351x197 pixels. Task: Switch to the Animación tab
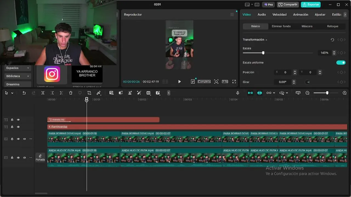pos(301,15)
